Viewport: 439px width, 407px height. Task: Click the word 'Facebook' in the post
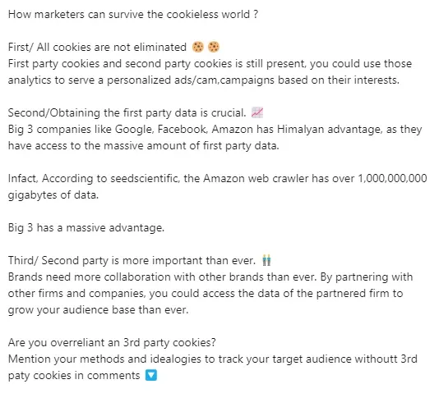pyautogui.click(x=183, y=129)
